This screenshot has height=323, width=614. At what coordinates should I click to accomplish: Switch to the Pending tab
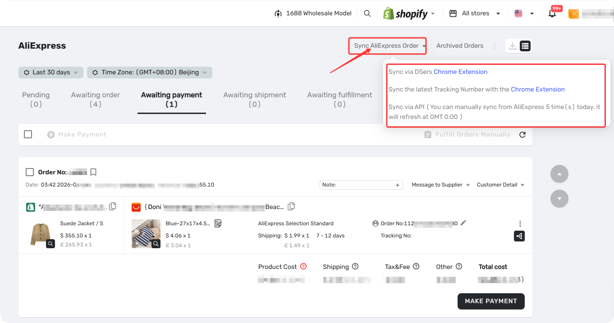[x=36, y=100]
